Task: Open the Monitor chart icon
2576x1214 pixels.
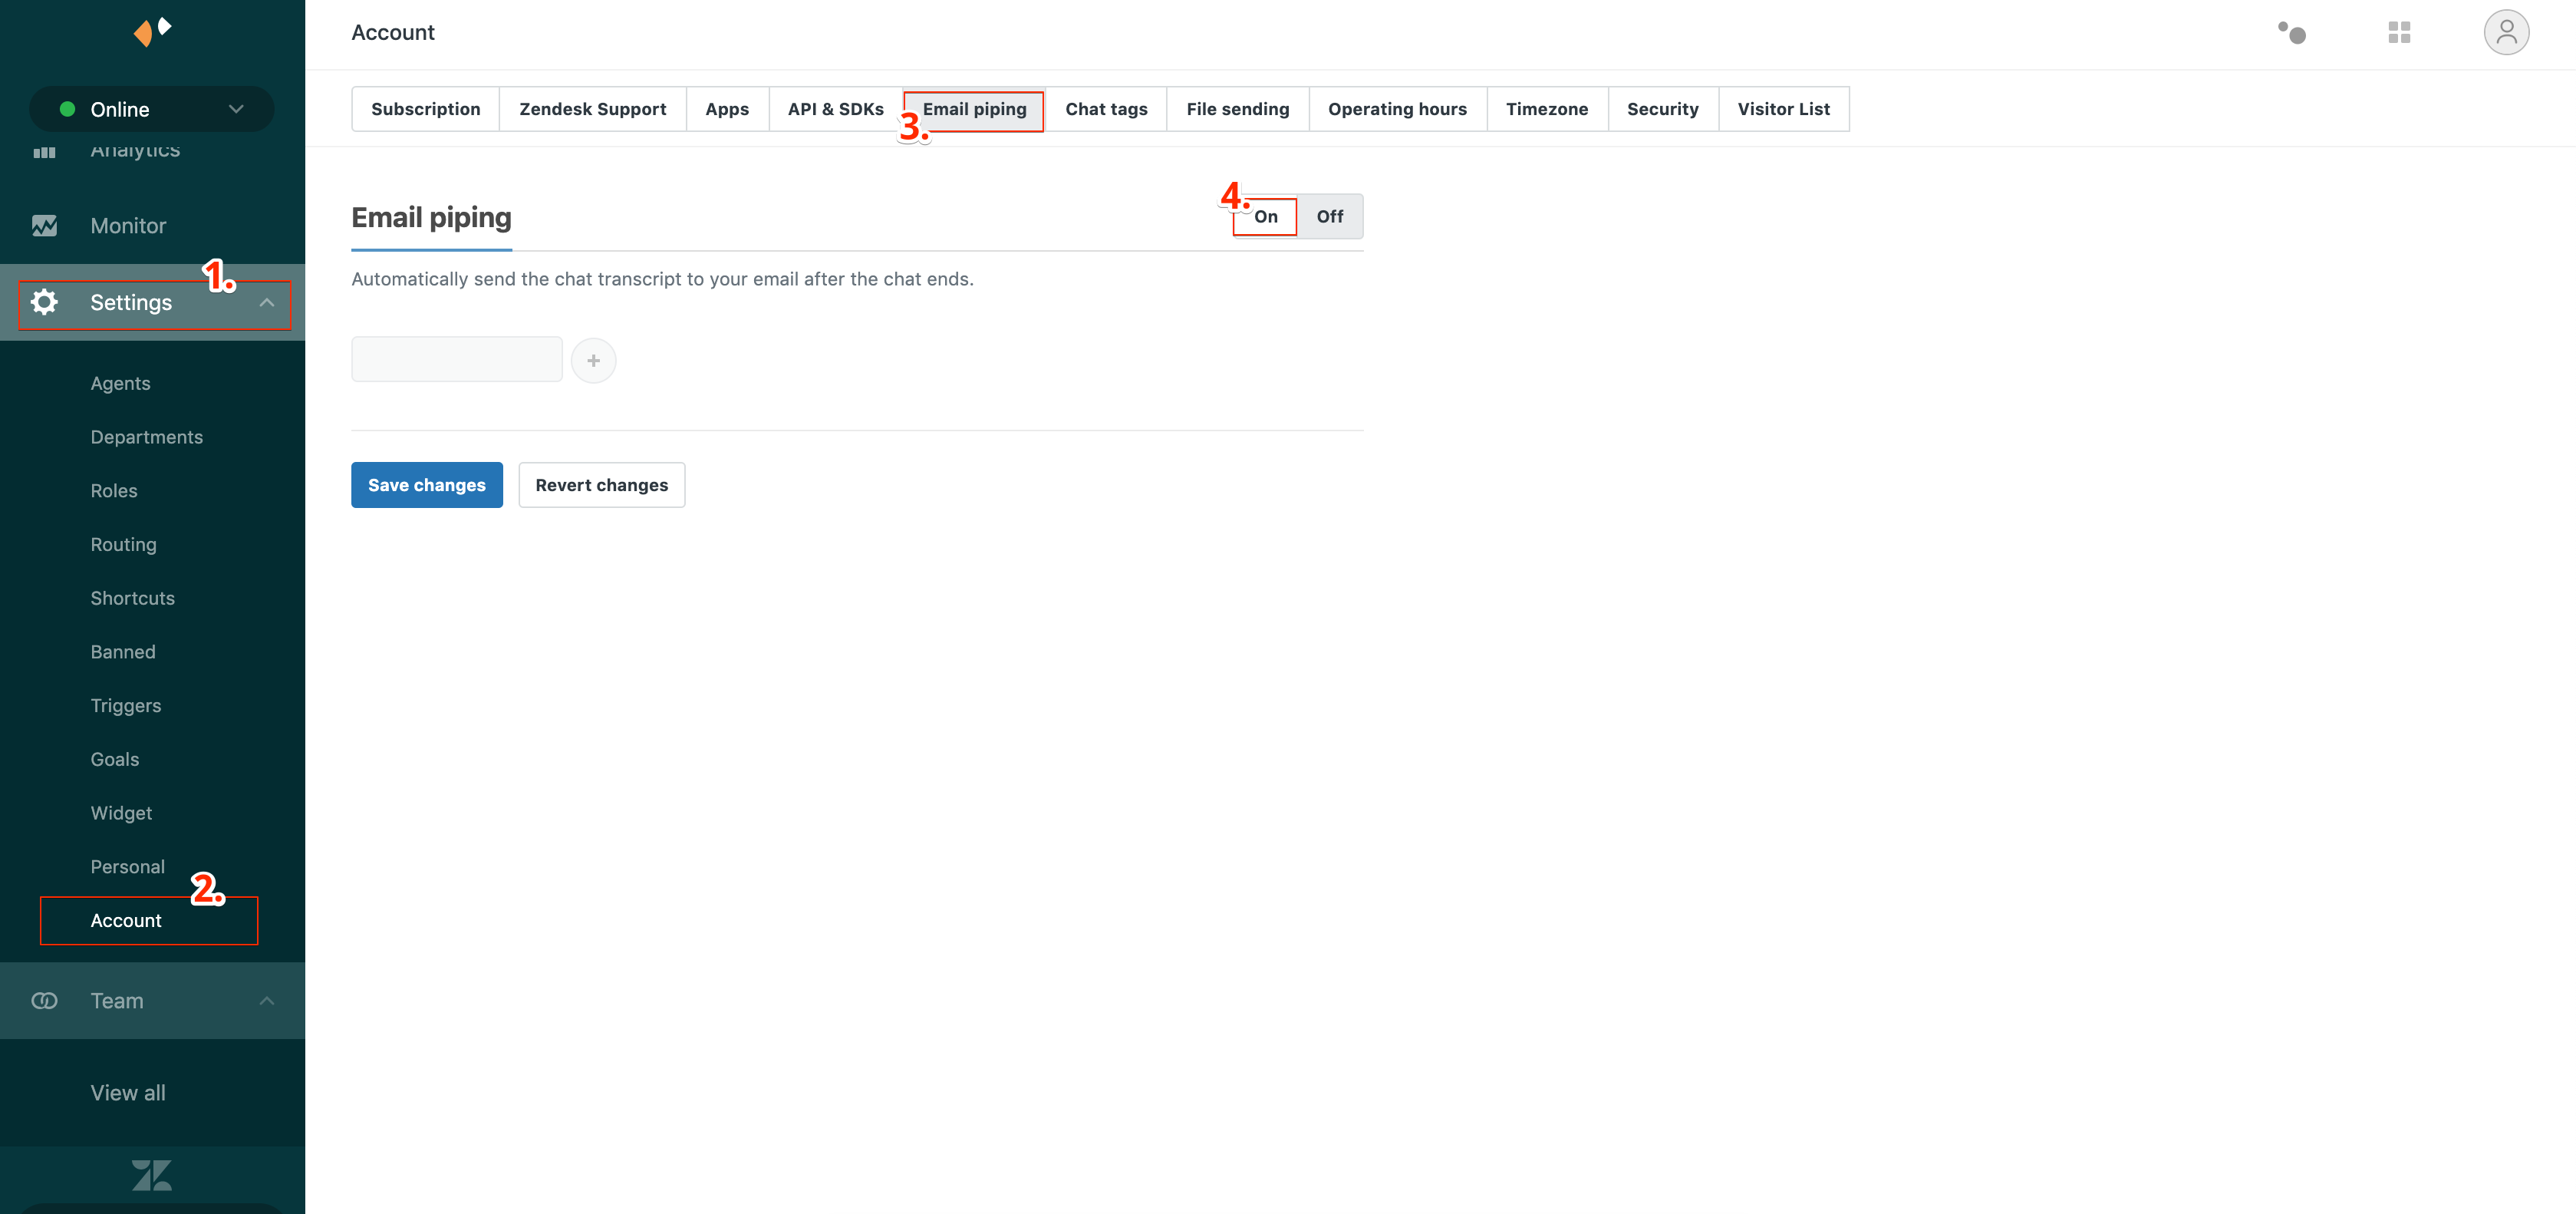Action: tap(44, 226)
